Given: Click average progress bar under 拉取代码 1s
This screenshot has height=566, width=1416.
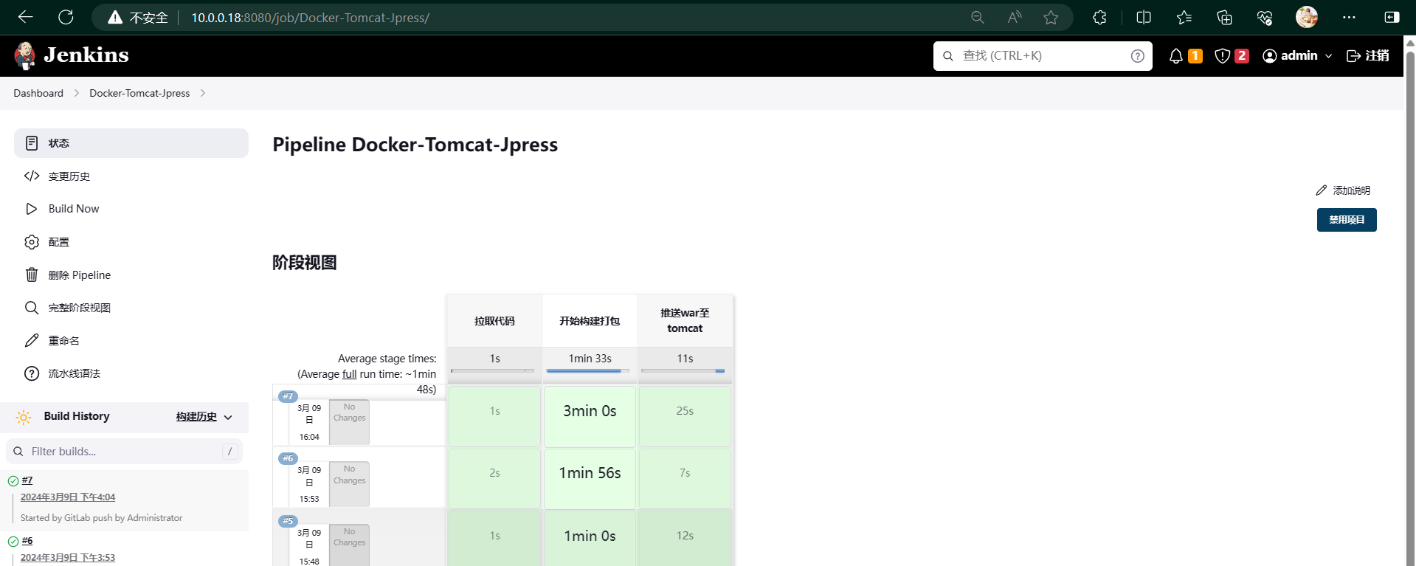Looking at the screenshot, I should click(x=492, y=370).
